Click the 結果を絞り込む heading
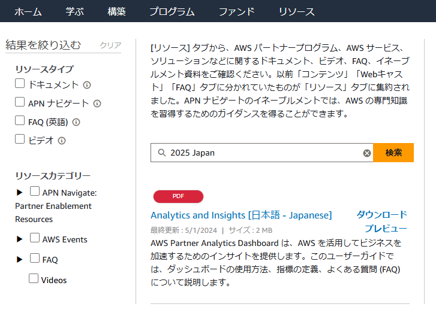The image size is (436, 316). click(x=43, y=45)
